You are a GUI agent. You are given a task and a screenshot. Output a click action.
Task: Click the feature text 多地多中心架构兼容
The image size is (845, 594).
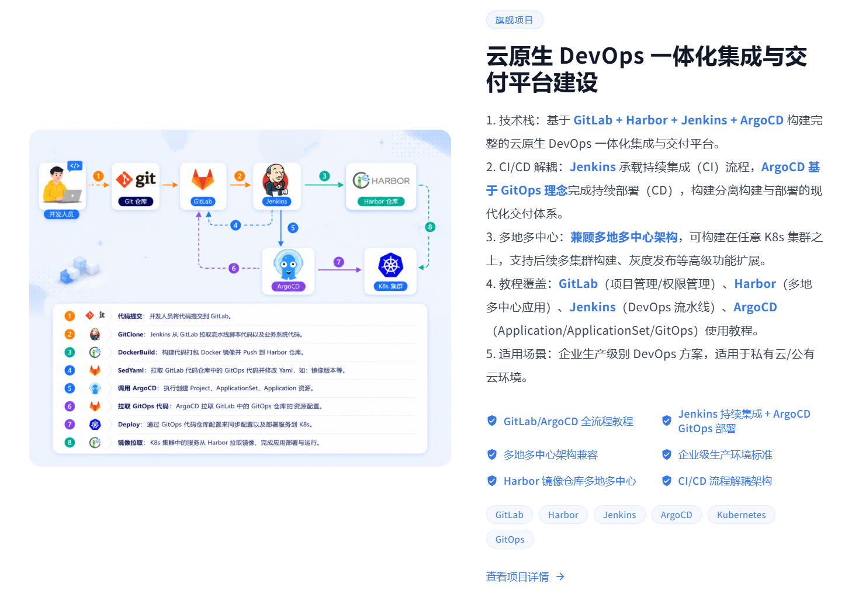pyautogui.click(x=550, y=454)
